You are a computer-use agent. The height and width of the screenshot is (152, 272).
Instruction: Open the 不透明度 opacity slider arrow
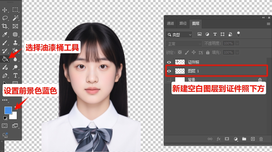[237, 43]
